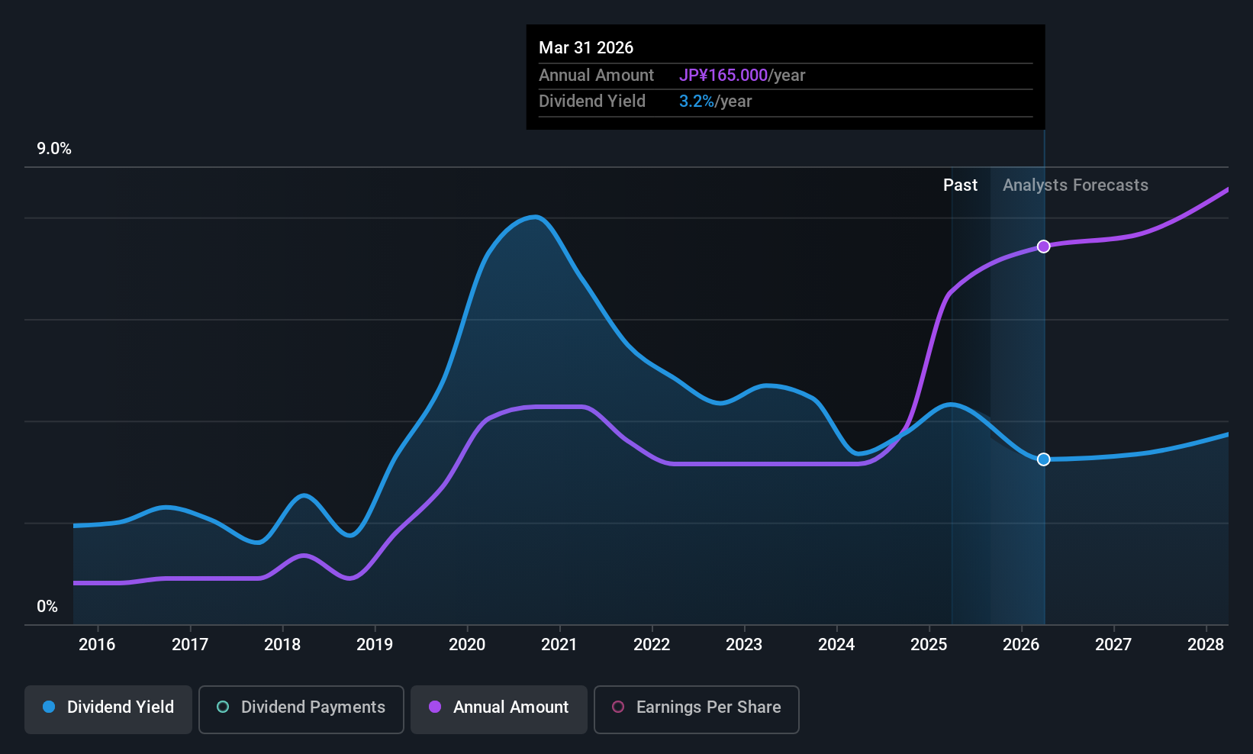Click the teal Dividend Payments legend circle
The height and width of the screenshot is (754, 1253).
[223, 707]
